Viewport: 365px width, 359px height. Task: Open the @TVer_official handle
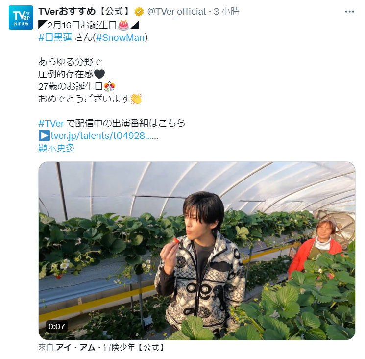177,12
